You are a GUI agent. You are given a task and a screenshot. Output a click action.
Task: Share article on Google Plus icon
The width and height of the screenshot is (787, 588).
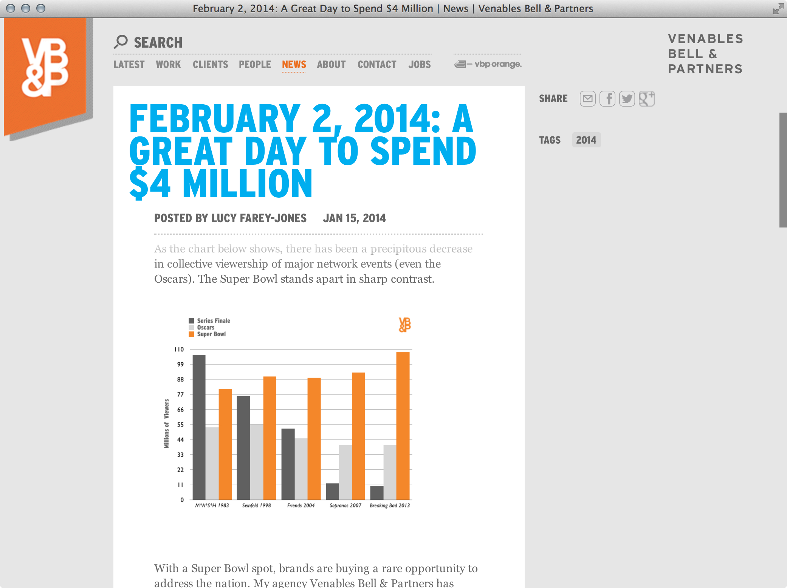646,99
